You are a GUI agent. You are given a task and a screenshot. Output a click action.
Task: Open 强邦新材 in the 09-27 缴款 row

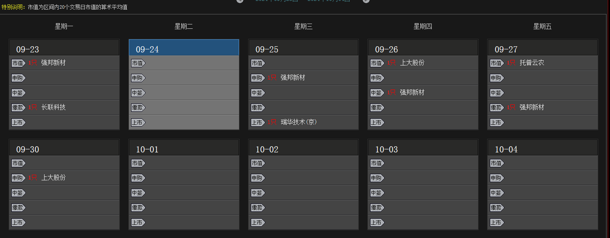[532, 107]
